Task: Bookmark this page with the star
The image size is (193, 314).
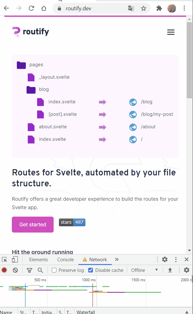Action: point(143,8)
